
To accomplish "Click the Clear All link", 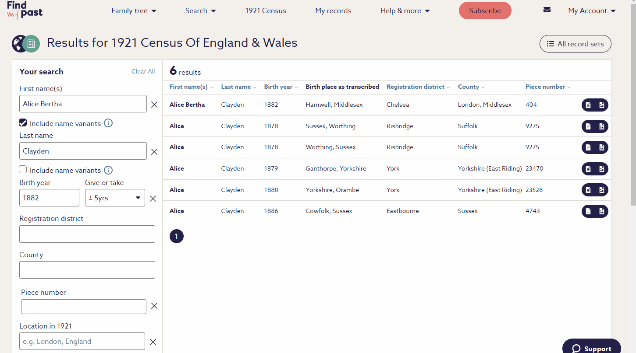I will pyautogui.click(x=143, y=71).
